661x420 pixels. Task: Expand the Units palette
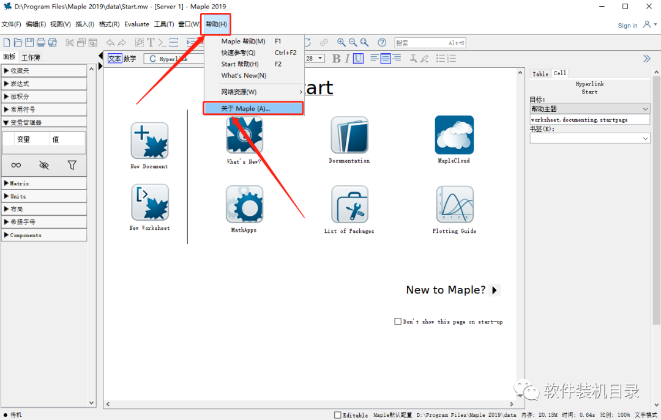tap(44, 196)
